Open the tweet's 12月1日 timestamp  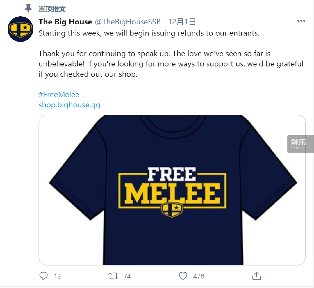pos(182,22)
